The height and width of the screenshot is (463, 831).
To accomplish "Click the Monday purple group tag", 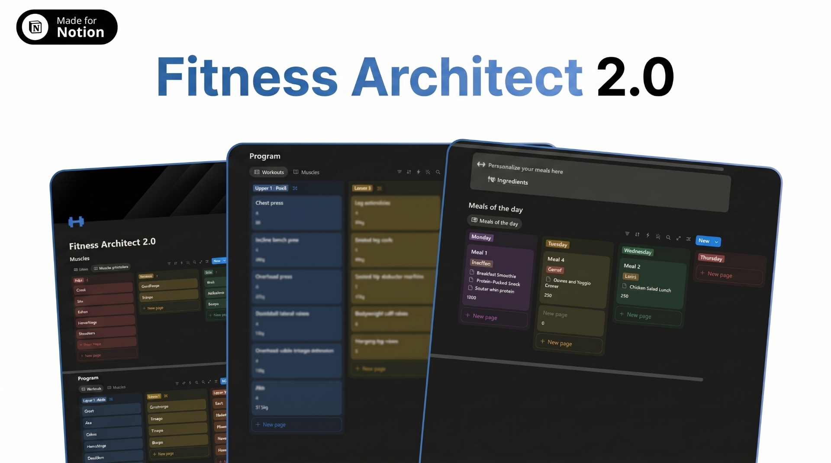I will 481,237.
